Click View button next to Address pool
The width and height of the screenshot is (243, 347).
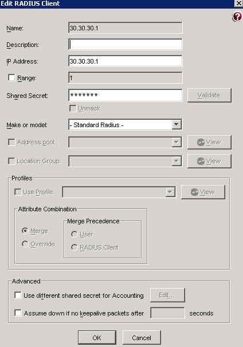(209, 143)
